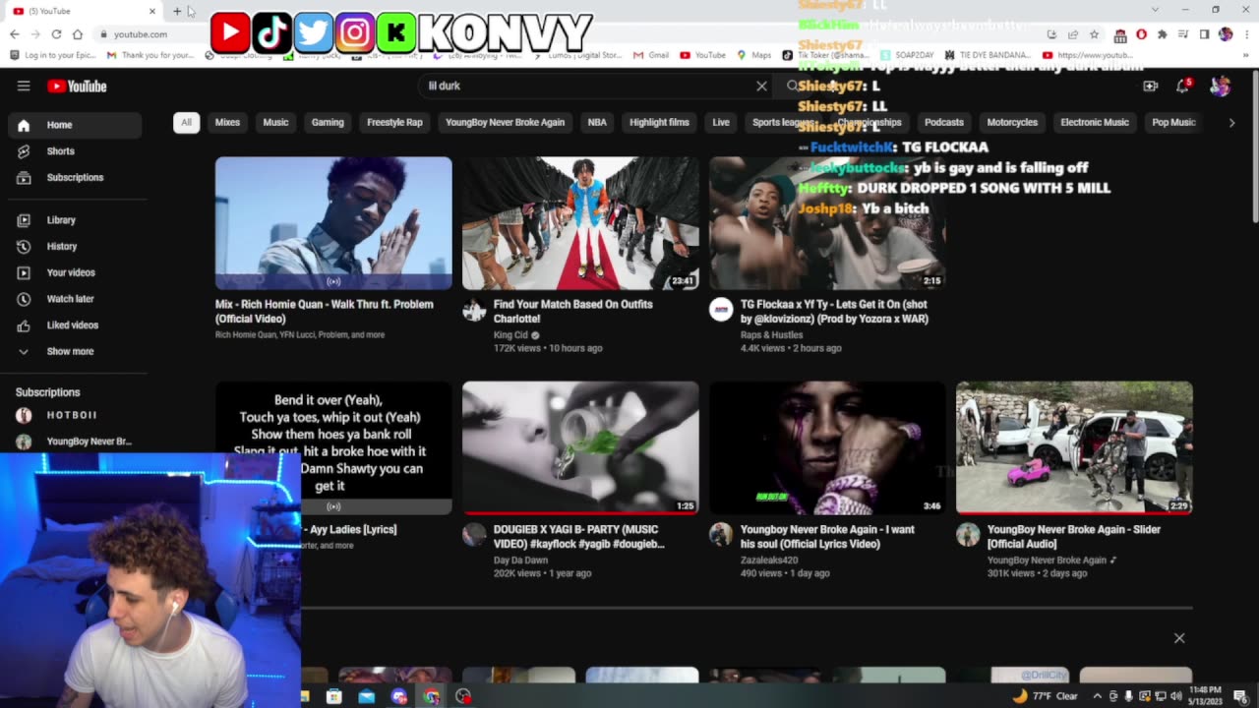Open the I want his soul lyrics thumbnail
The height and width of the screenshot is (708, 1259).
[827, 447]
